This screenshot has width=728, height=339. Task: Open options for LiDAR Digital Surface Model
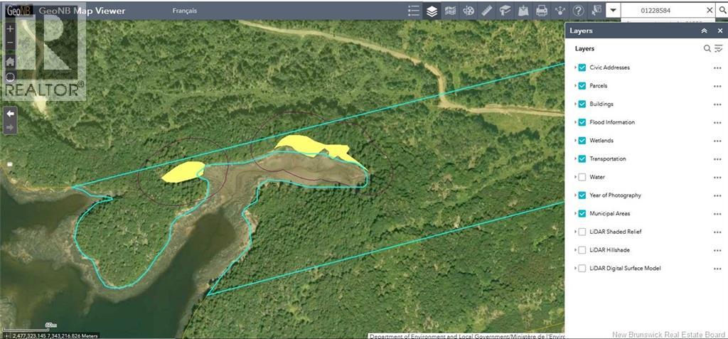tap(717, 269)
